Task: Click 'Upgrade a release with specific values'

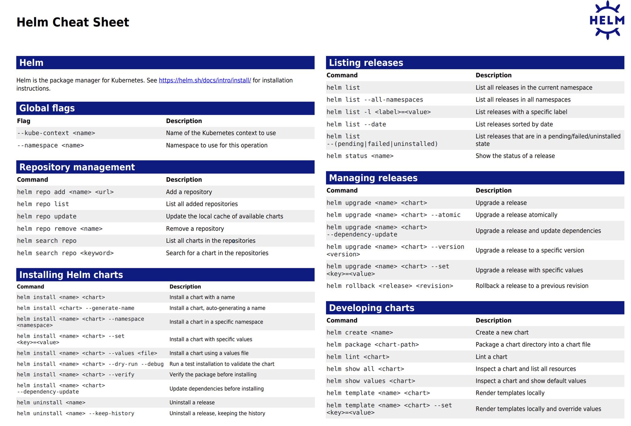Action: pos(529,270)
